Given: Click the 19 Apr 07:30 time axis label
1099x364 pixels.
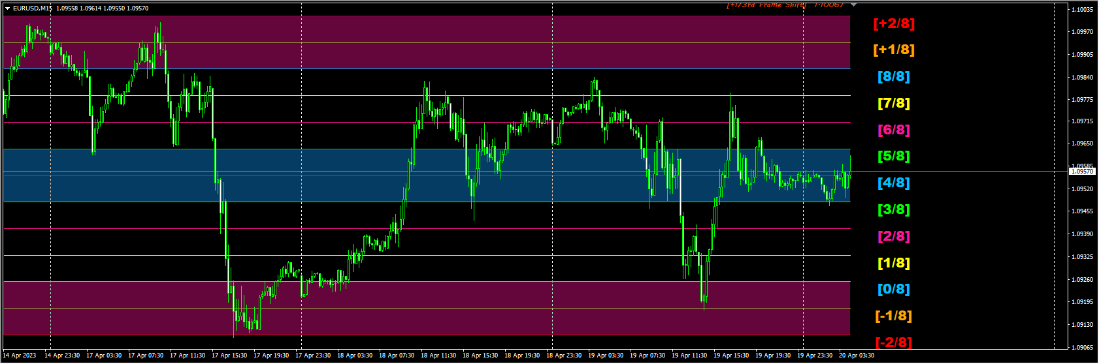Looking at the screenshot, I should coord(648,356).
